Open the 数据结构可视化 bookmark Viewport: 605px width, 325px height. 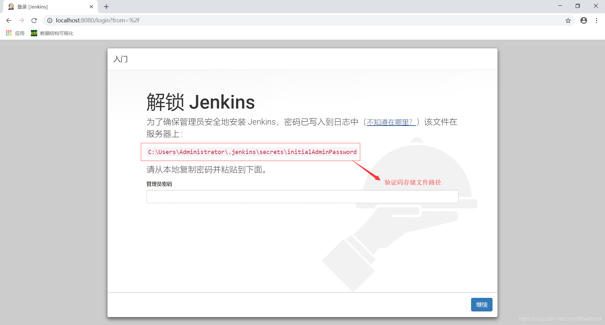(x=52, y=33)
